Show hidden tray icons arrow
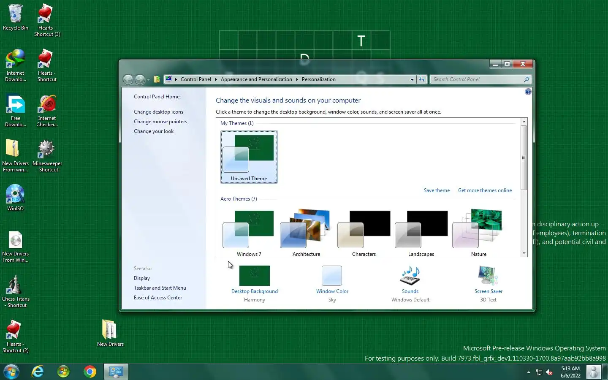 tap(529, 372)
